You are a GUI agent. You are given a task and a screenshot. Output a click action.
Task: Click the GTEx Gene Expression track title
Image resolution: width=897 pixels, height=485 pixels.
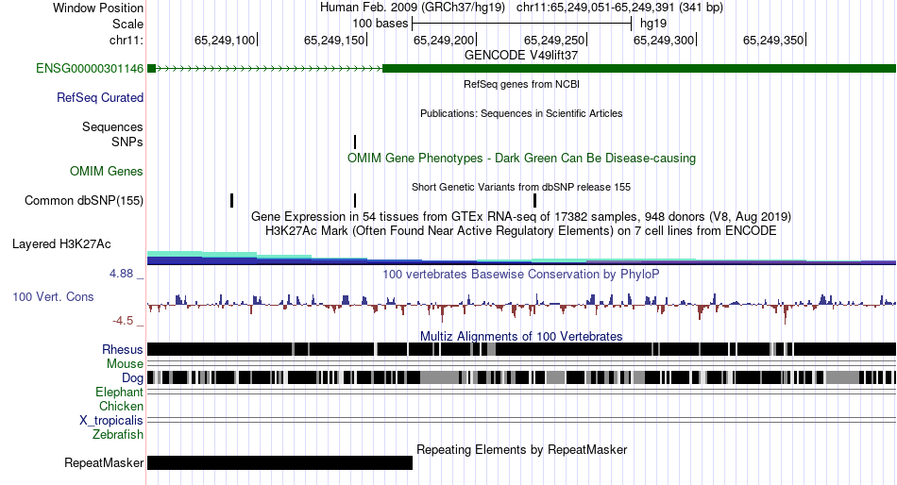point(521,217)
